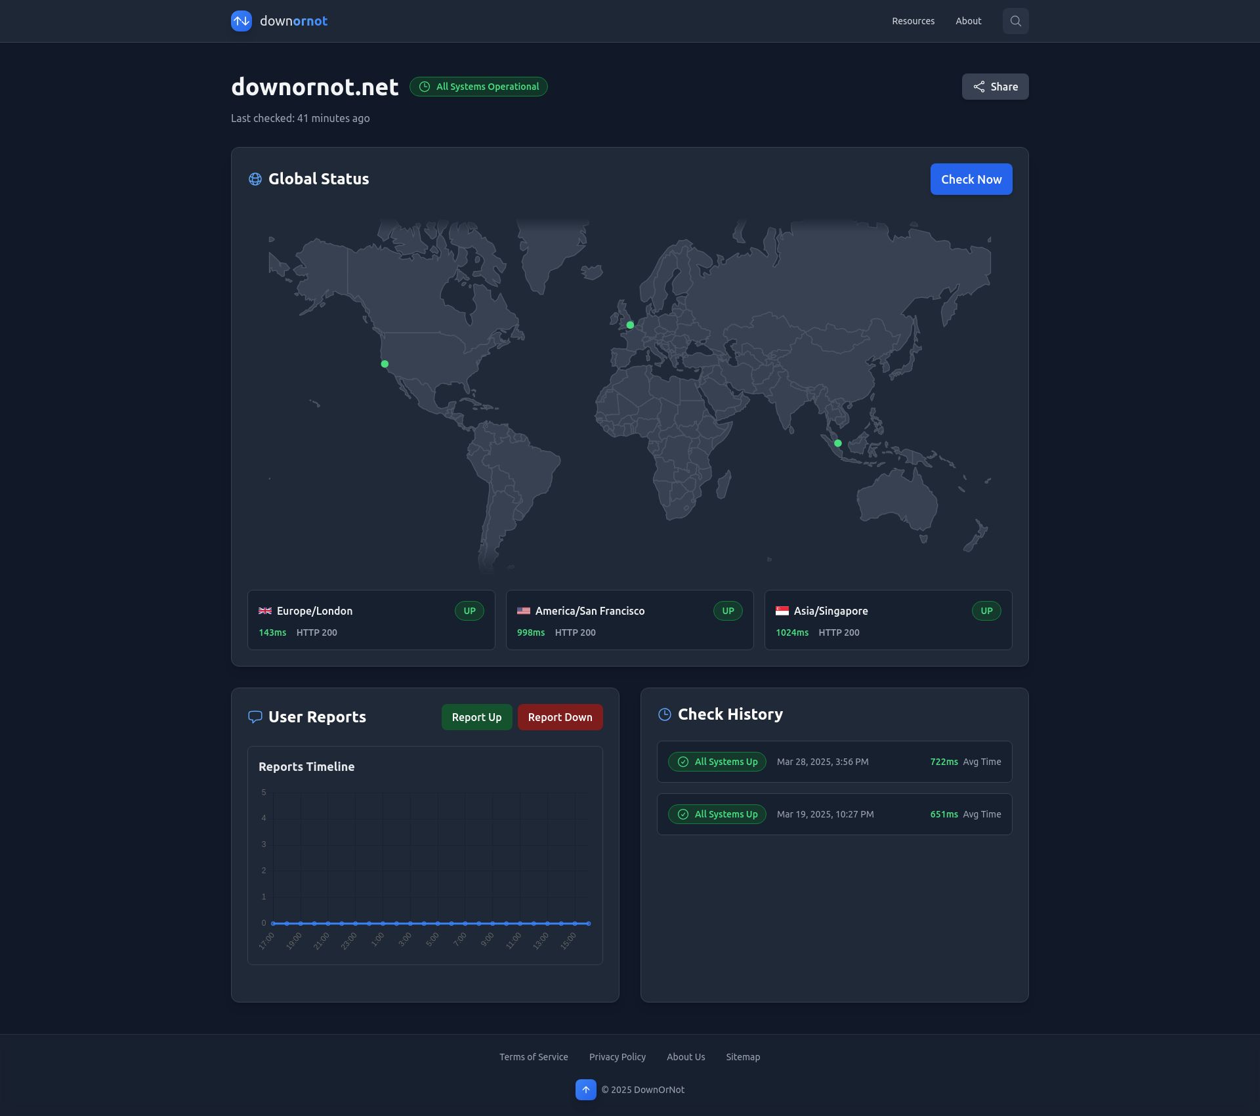The height and width of the screenshot is (1116, 1260).
Task: Open the Terms of Service link
Action: pos(534,1056)
